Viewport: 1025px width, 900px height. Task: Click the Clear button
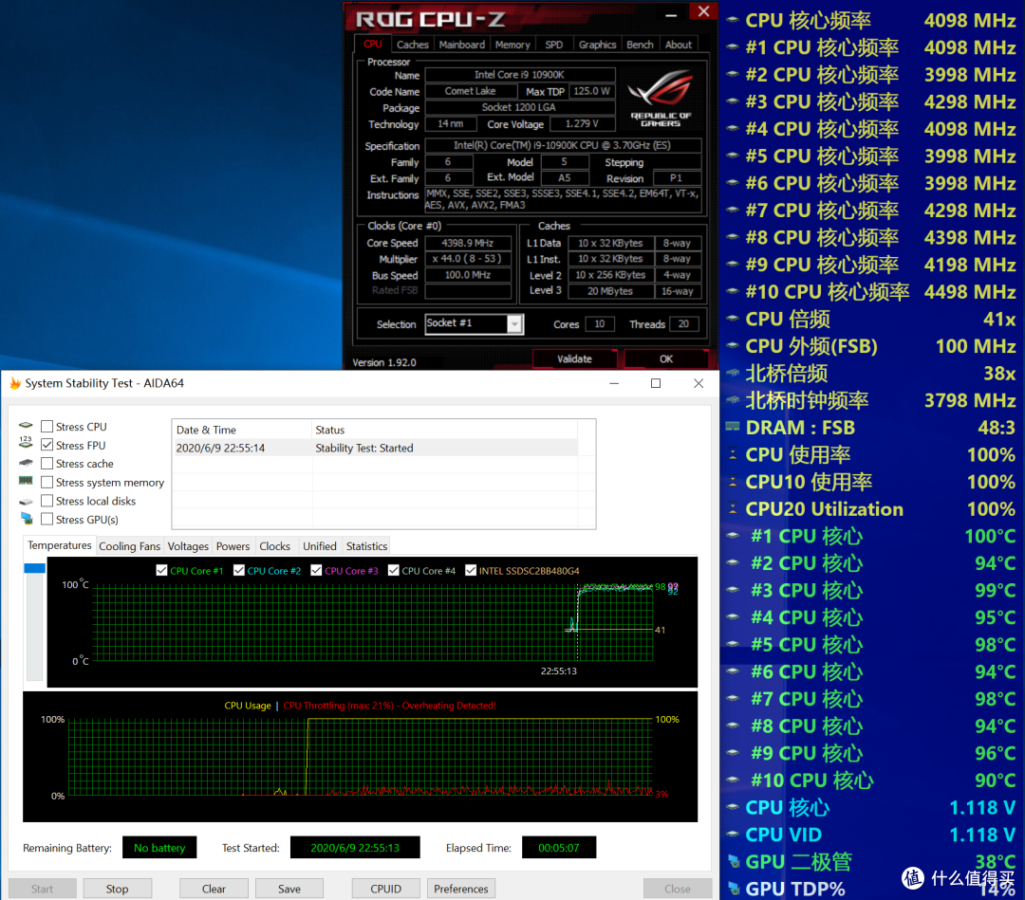pos(214,889)
